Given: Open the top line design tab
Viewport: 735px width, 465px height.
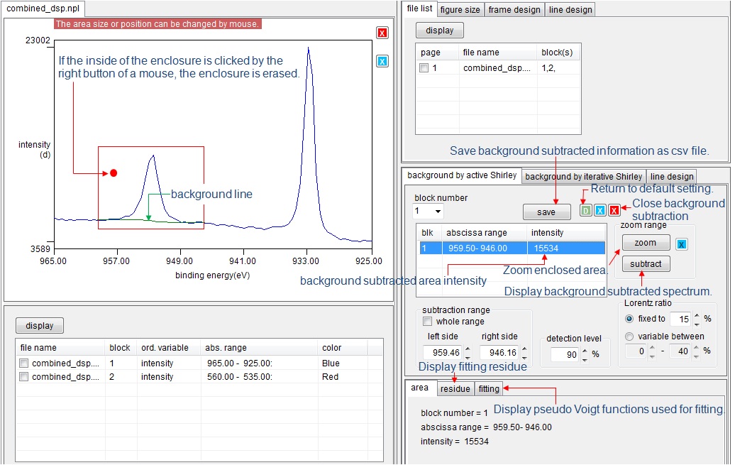Looking at the screenshot, I should click(x=570, y=10).
